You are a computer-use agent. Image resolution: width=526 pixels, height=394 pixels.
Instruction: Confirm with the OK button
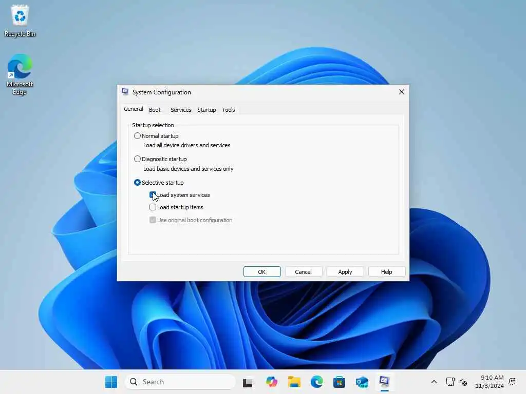[262, 272]
